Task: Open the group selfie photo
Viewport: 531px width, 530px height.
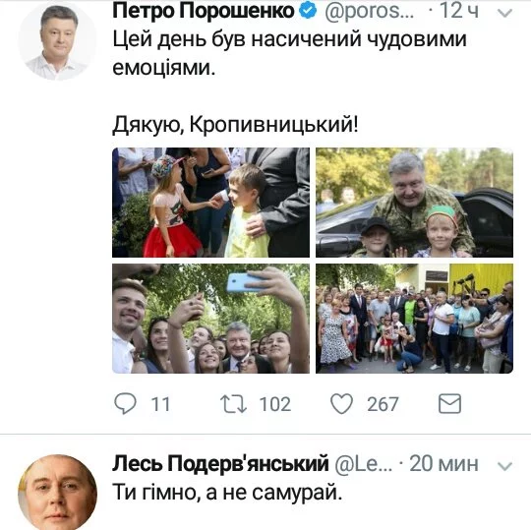Action: coord(210,319)
